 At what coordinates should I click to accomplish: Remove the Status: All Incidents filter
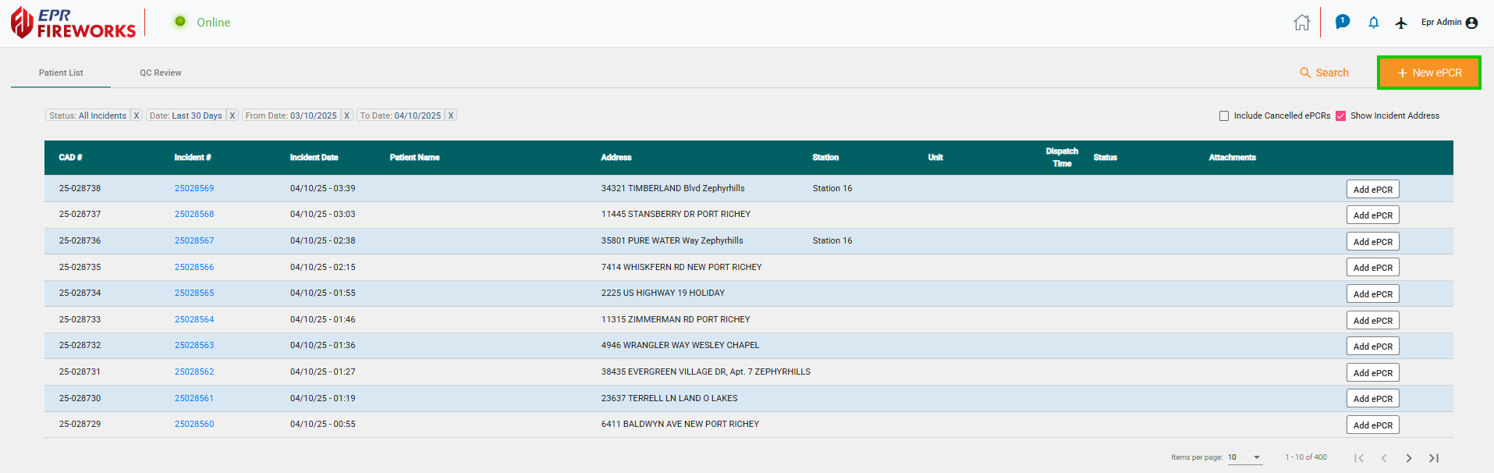coord(137,116)
